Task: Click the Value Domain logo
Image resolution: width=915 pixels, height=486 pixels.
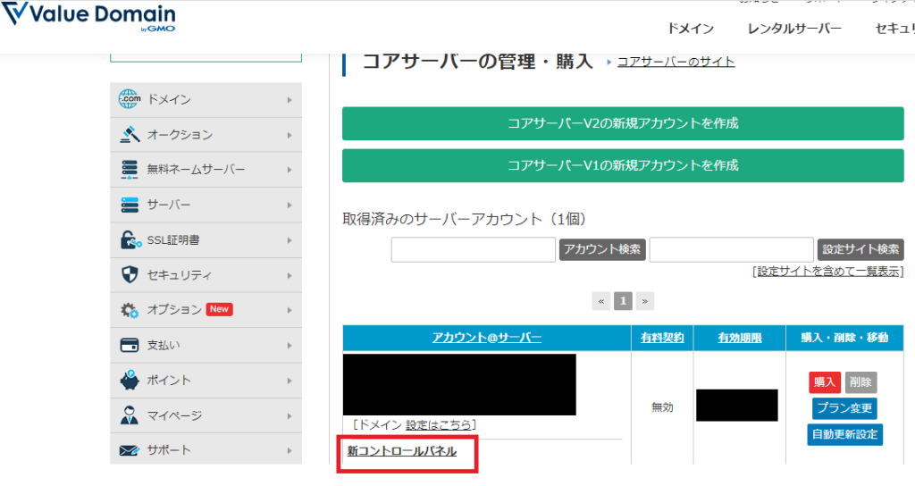Action: (88, 17)
